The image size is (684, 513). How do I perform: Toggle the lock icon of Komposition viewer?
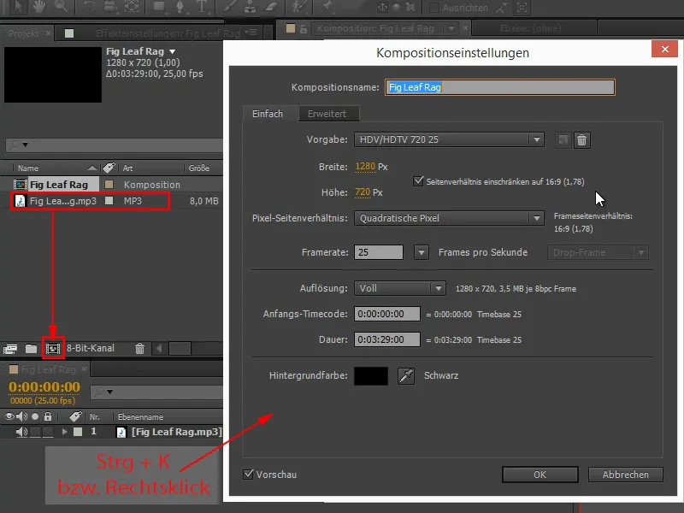pyautogui.click(x=304, y=29)
